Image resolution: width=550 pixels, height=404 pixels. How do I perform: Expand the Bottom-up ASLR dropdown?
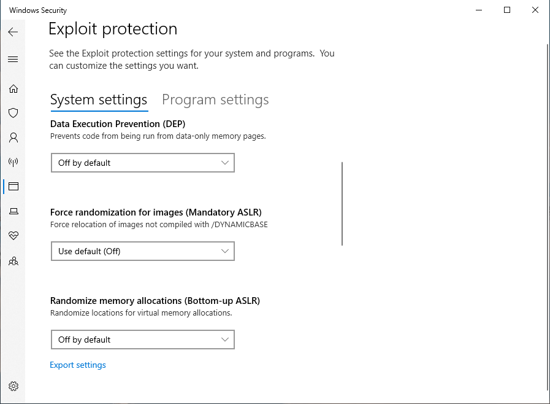tap(142, 340)
